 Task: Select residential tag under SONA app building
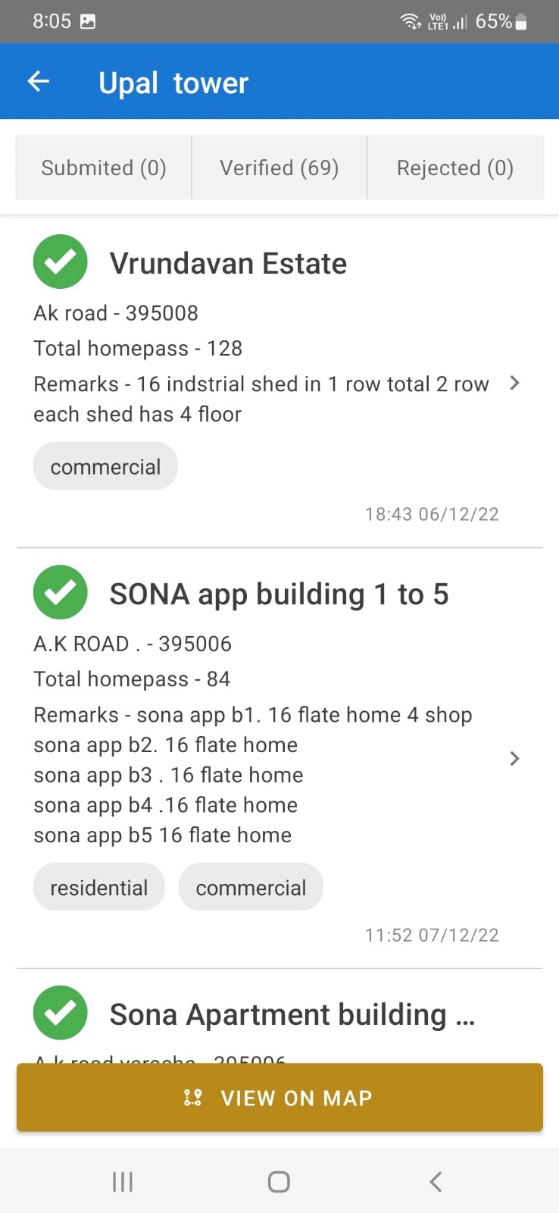(99, 887)
